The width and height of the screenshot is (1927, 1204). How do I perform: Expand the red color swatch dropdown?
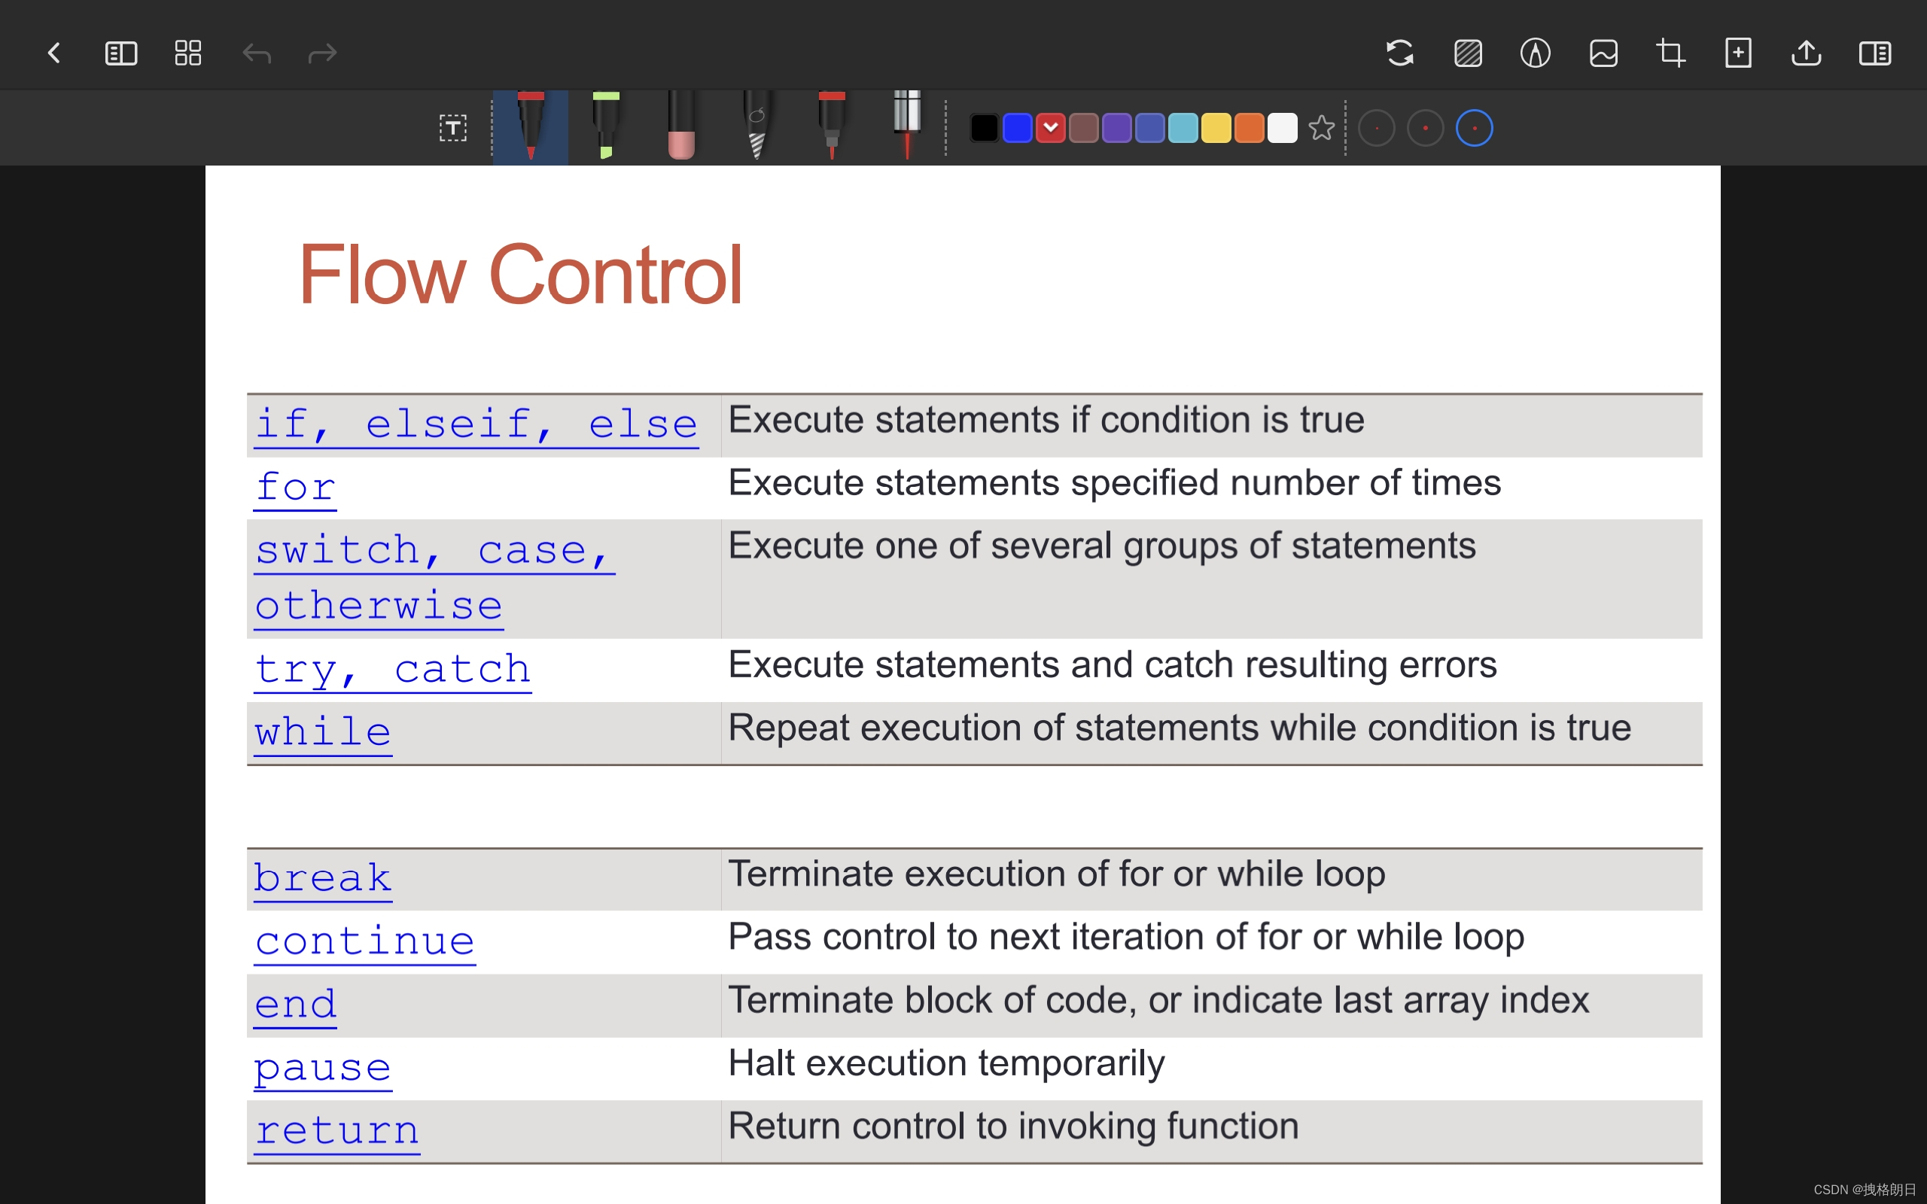click(1050, 128)
